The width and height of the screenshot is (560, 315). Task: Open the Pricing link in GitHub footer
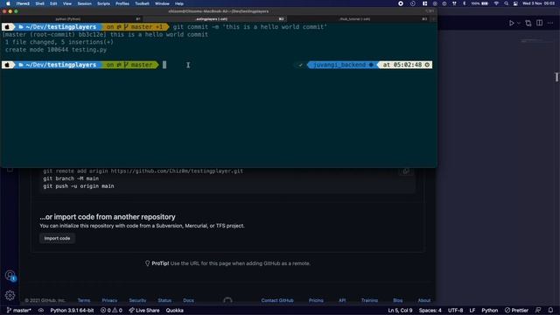pyautogui.click(x=316, y=300)
